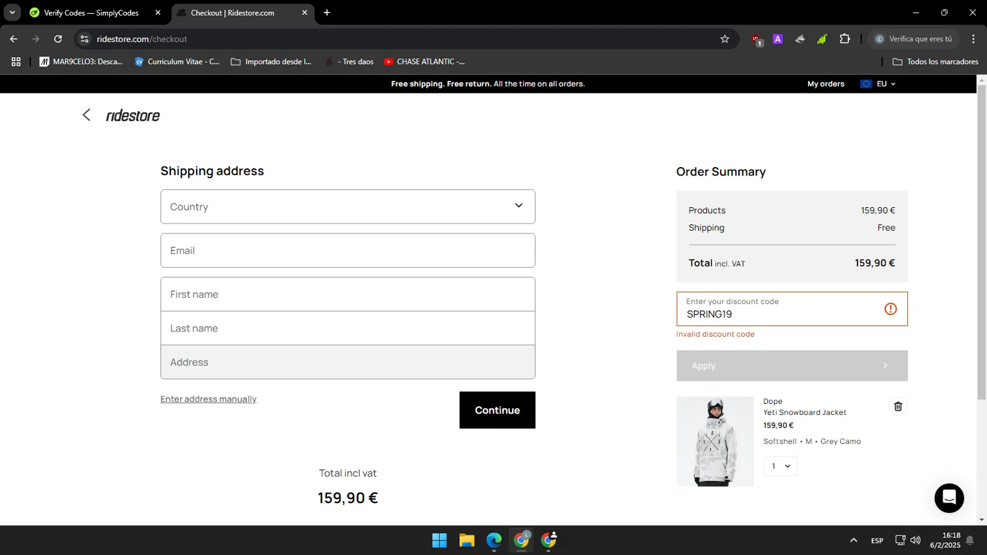987x555 pixels.
Task: Open the Tres daos bookmark
Action: point(349,62)
